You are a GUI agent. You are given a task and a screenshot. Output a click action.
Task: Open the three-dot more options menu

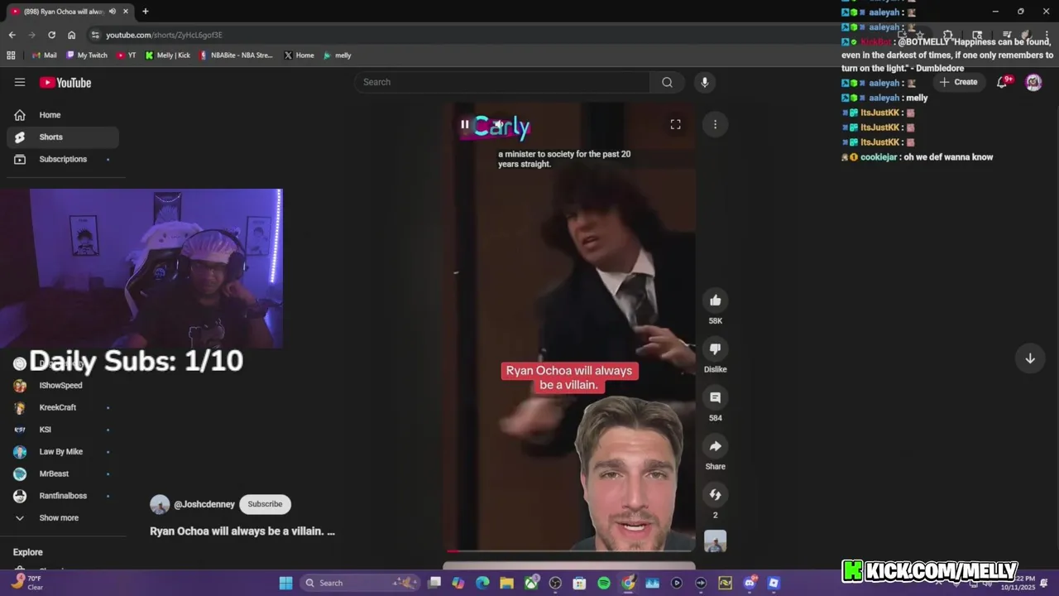pyautogui.click(x=715, y=124)
